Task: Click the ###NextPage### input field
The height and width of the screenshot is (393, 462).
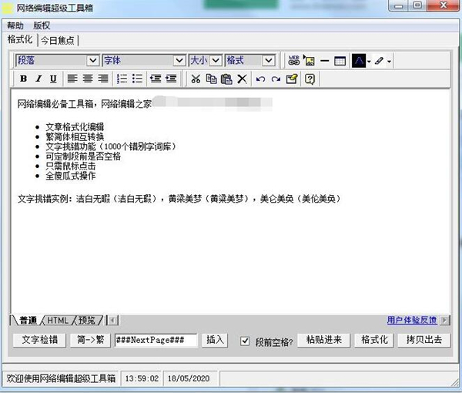Action: (x=156, y=340)
